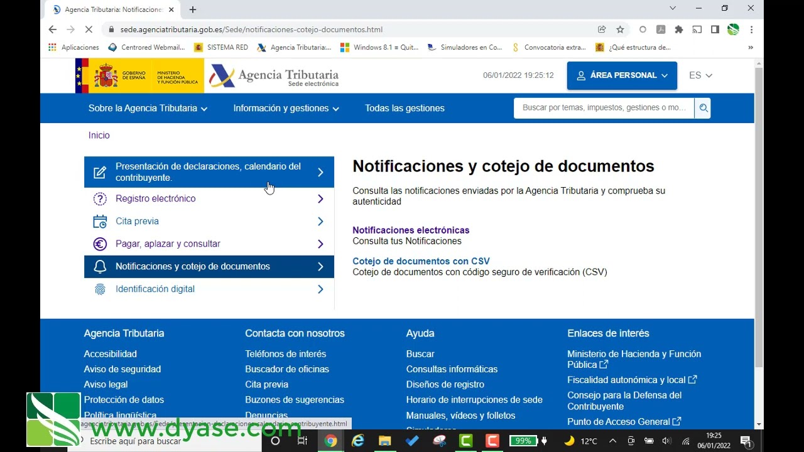The image size is (804, 452).
Task: Open the Notificaciones electrónicas link
Action: [411, 230]
